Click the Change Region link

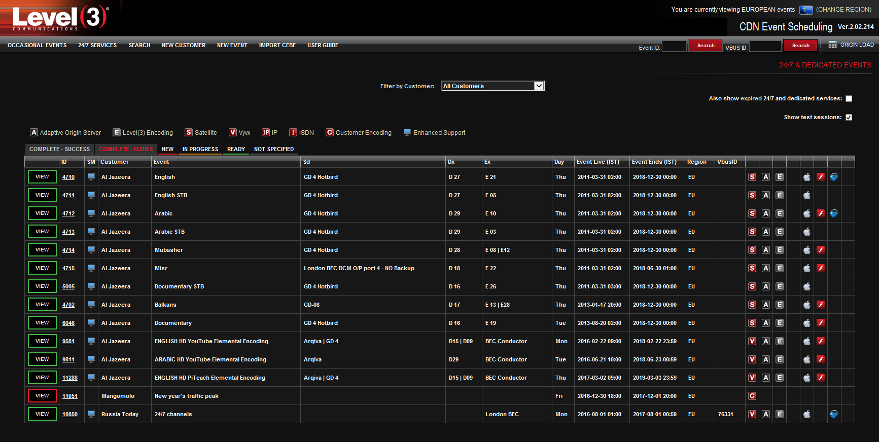[843, 10]
